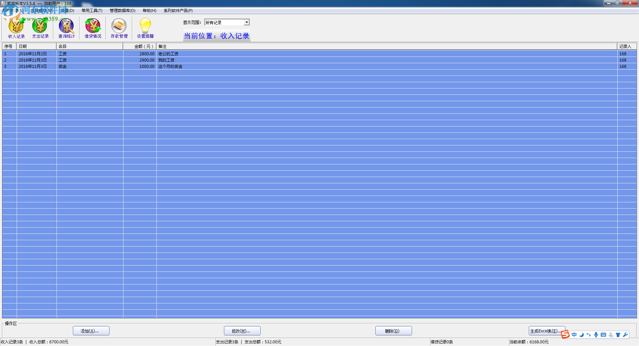Click the Sogou moon half-width icon
Image resolution: width=639 pixels, height=346 pixels.
(581, 335)
